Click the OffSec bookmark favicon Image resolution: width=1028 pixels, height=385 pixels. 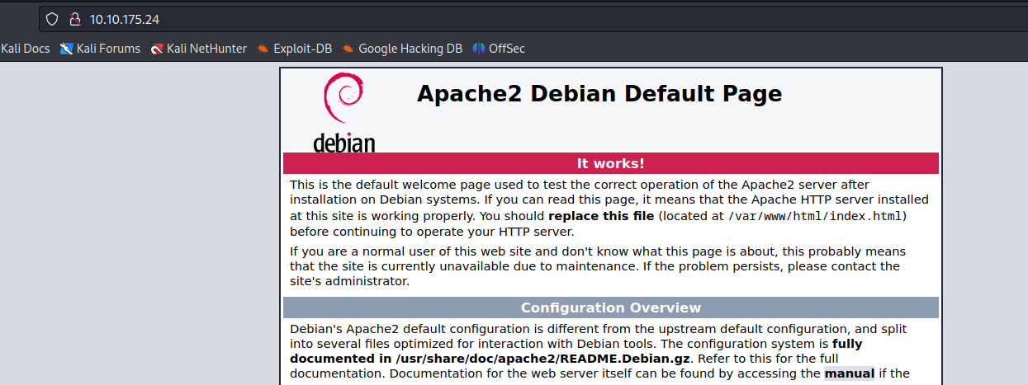[x=479, y=49]
